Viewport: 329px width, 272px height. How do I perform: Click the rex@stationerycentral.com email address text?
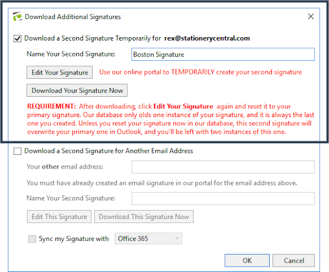click(x=207, y=38)
